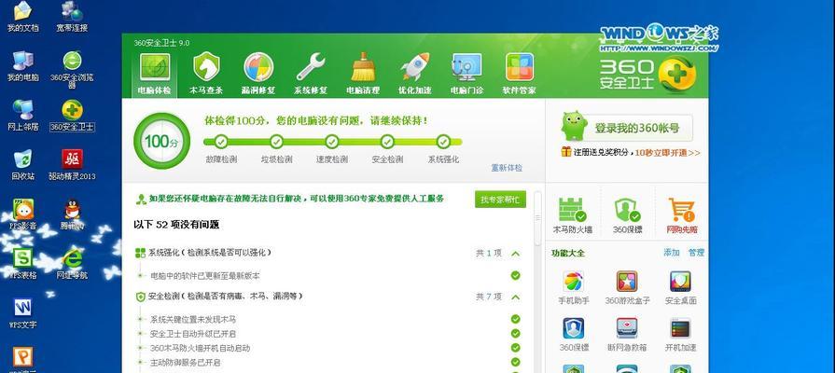Click the 管理 link in 功能大全

696,253
